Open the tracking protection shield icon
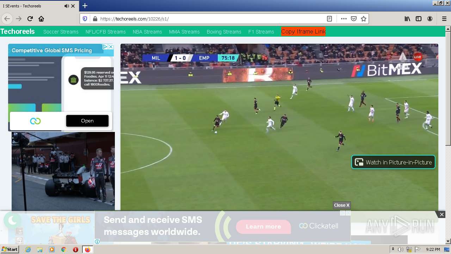 (85, 19)
